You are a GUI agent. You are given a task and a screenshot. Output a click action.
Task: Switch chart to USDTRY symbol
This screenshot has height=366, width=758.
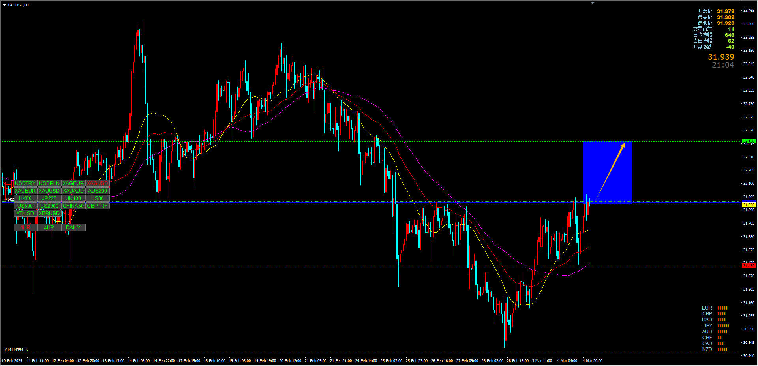point(26,184)
